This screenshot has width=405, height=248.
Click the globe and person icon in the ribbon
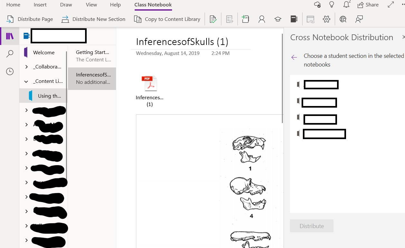coord(343,19)
